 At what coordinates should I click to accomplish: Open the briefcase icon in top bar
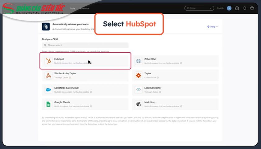237,8
